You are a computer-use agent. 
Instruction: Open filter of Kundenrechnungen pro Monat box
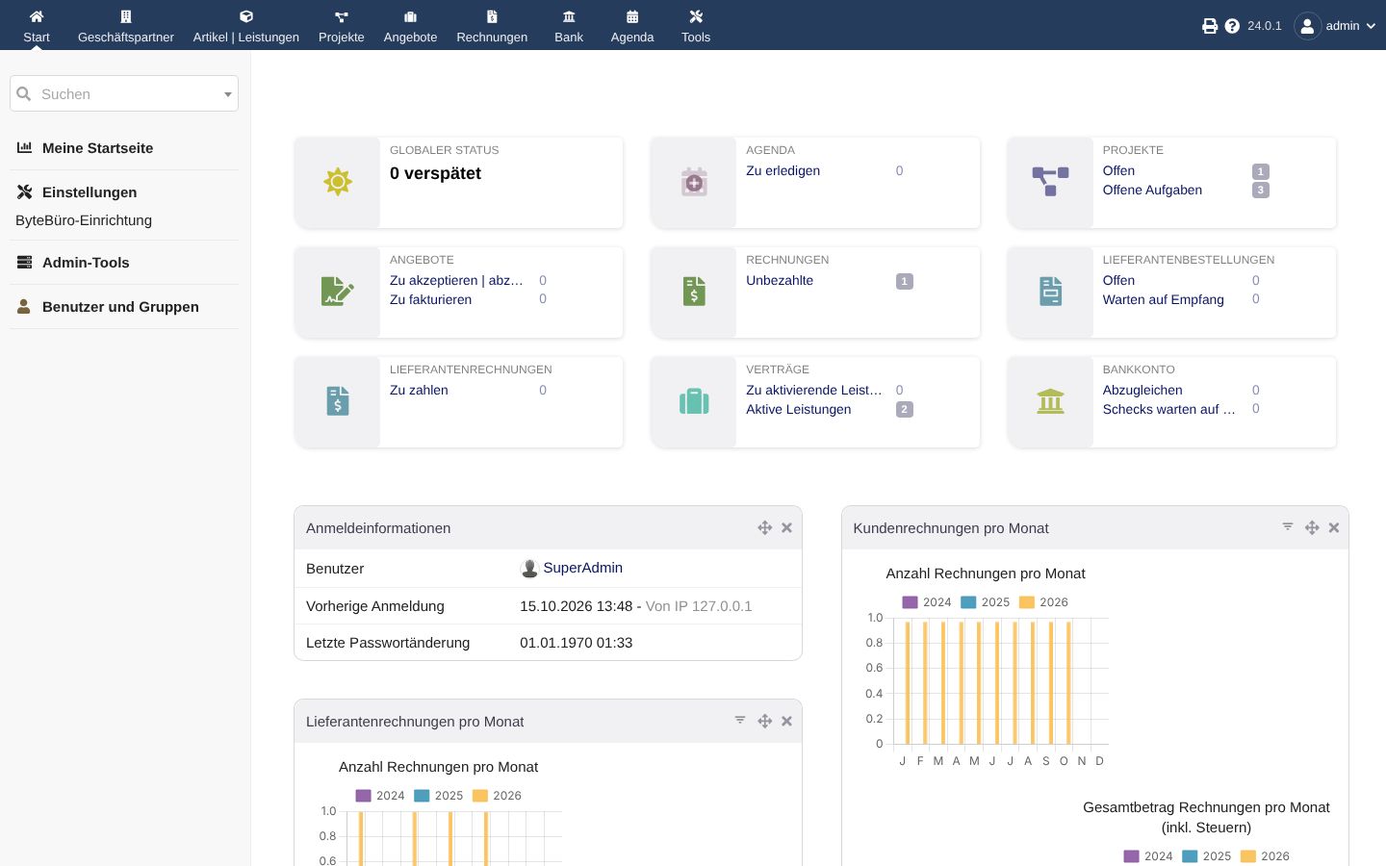(x=1288, y=526)
